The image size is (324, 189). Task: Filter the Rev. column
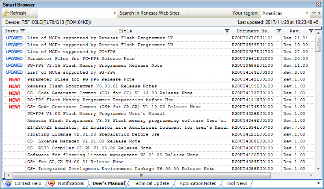pyautogui.click(x=311, y=31)
